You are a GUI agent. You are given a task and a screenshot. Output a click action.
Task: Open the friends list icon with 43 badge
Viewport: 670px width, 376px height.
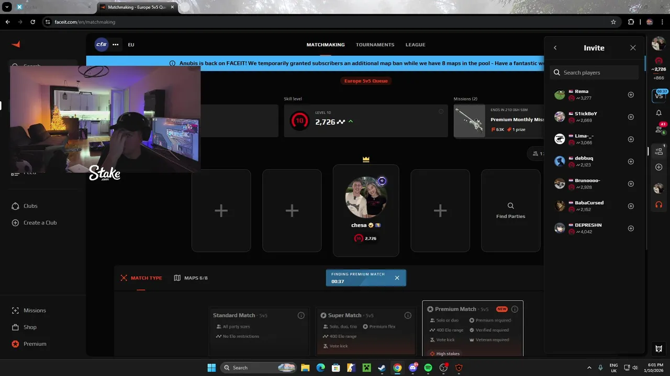pos(658,129)
